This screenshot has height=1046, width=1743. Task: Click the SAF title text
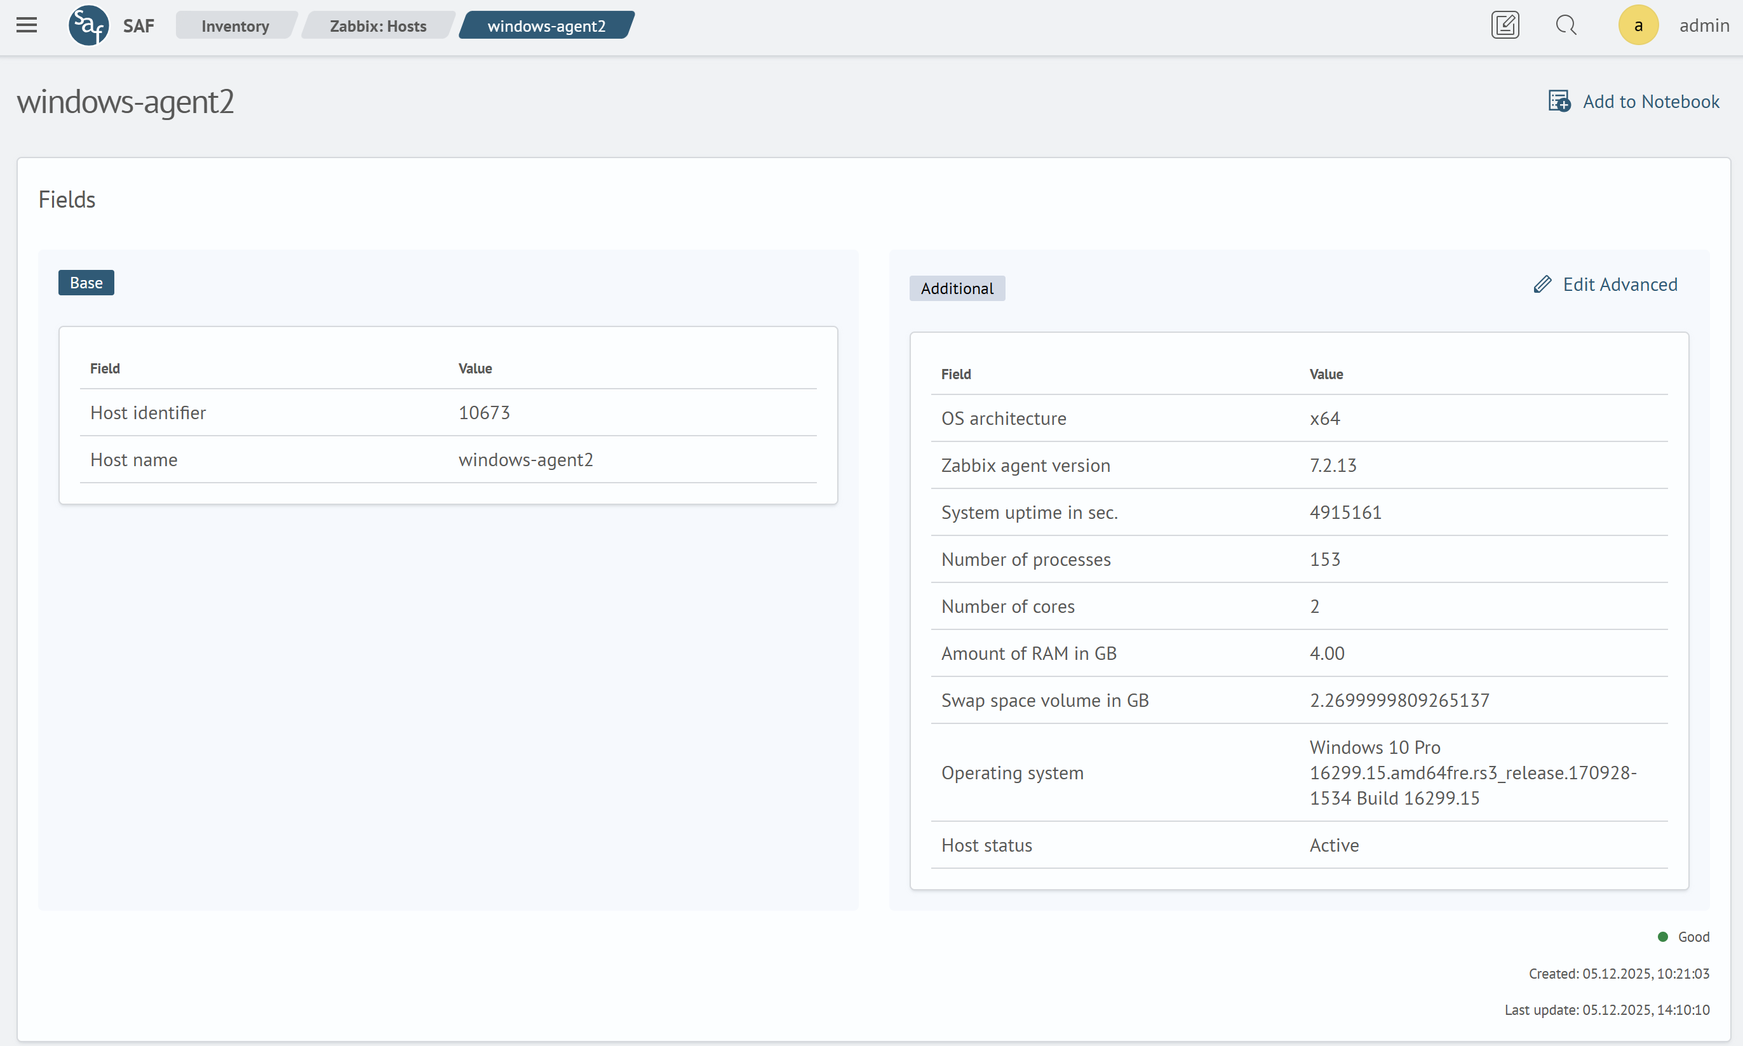click(x=138, y=26)
